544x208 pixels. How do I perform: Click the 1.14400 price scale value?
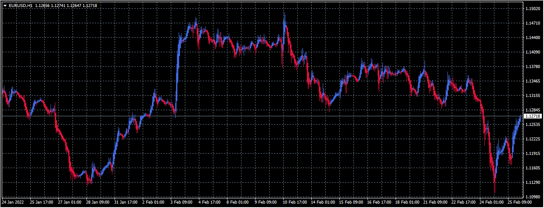click(x=532, y=38)
